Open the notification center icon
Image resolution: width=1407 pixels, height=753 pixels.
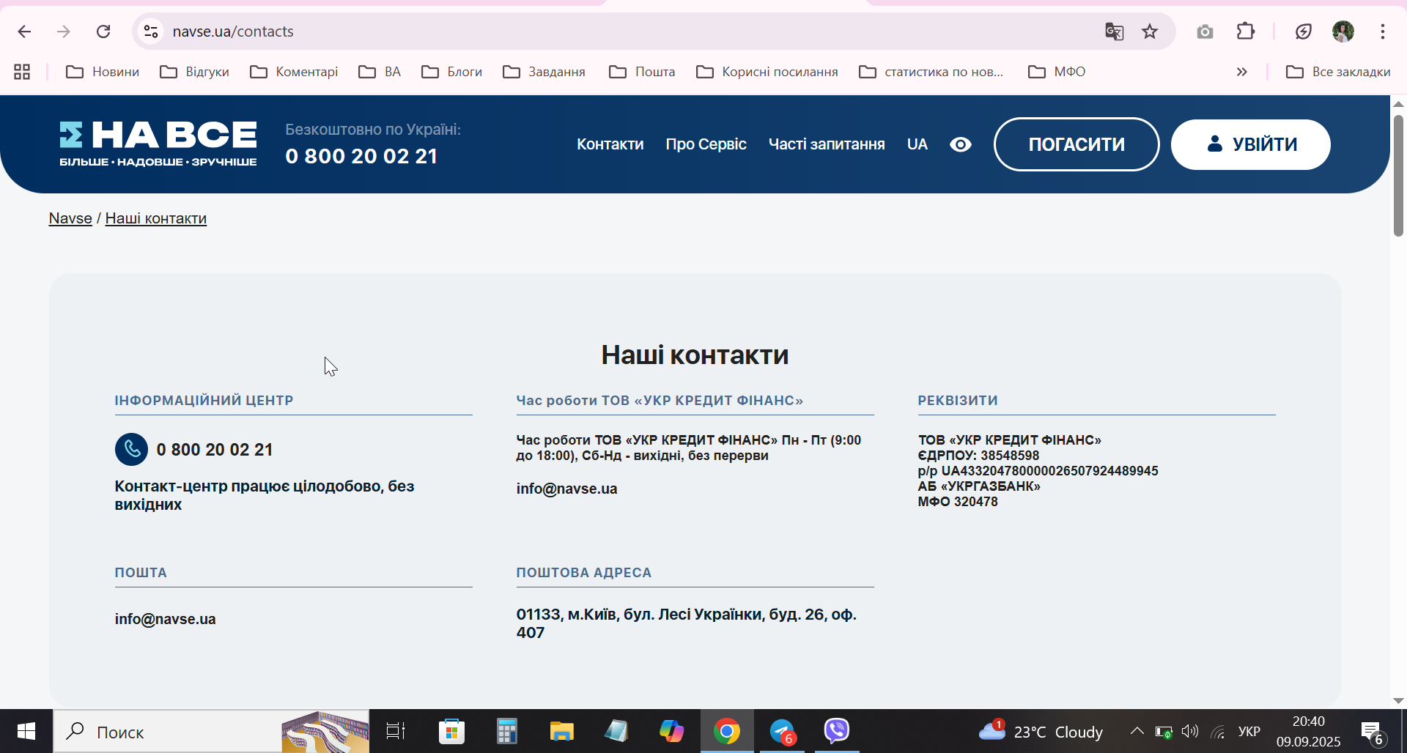pos(1372,731)
